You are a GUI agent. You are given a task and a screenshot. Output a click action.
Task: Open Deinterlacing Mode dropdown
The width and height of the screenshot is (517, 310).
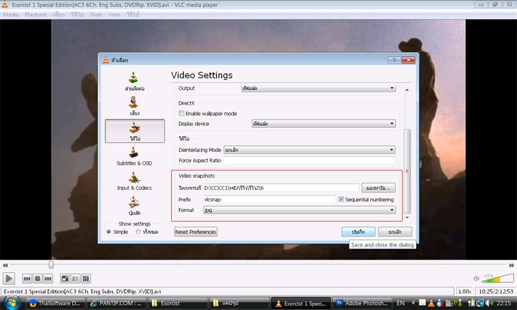(x=310, y=150)
